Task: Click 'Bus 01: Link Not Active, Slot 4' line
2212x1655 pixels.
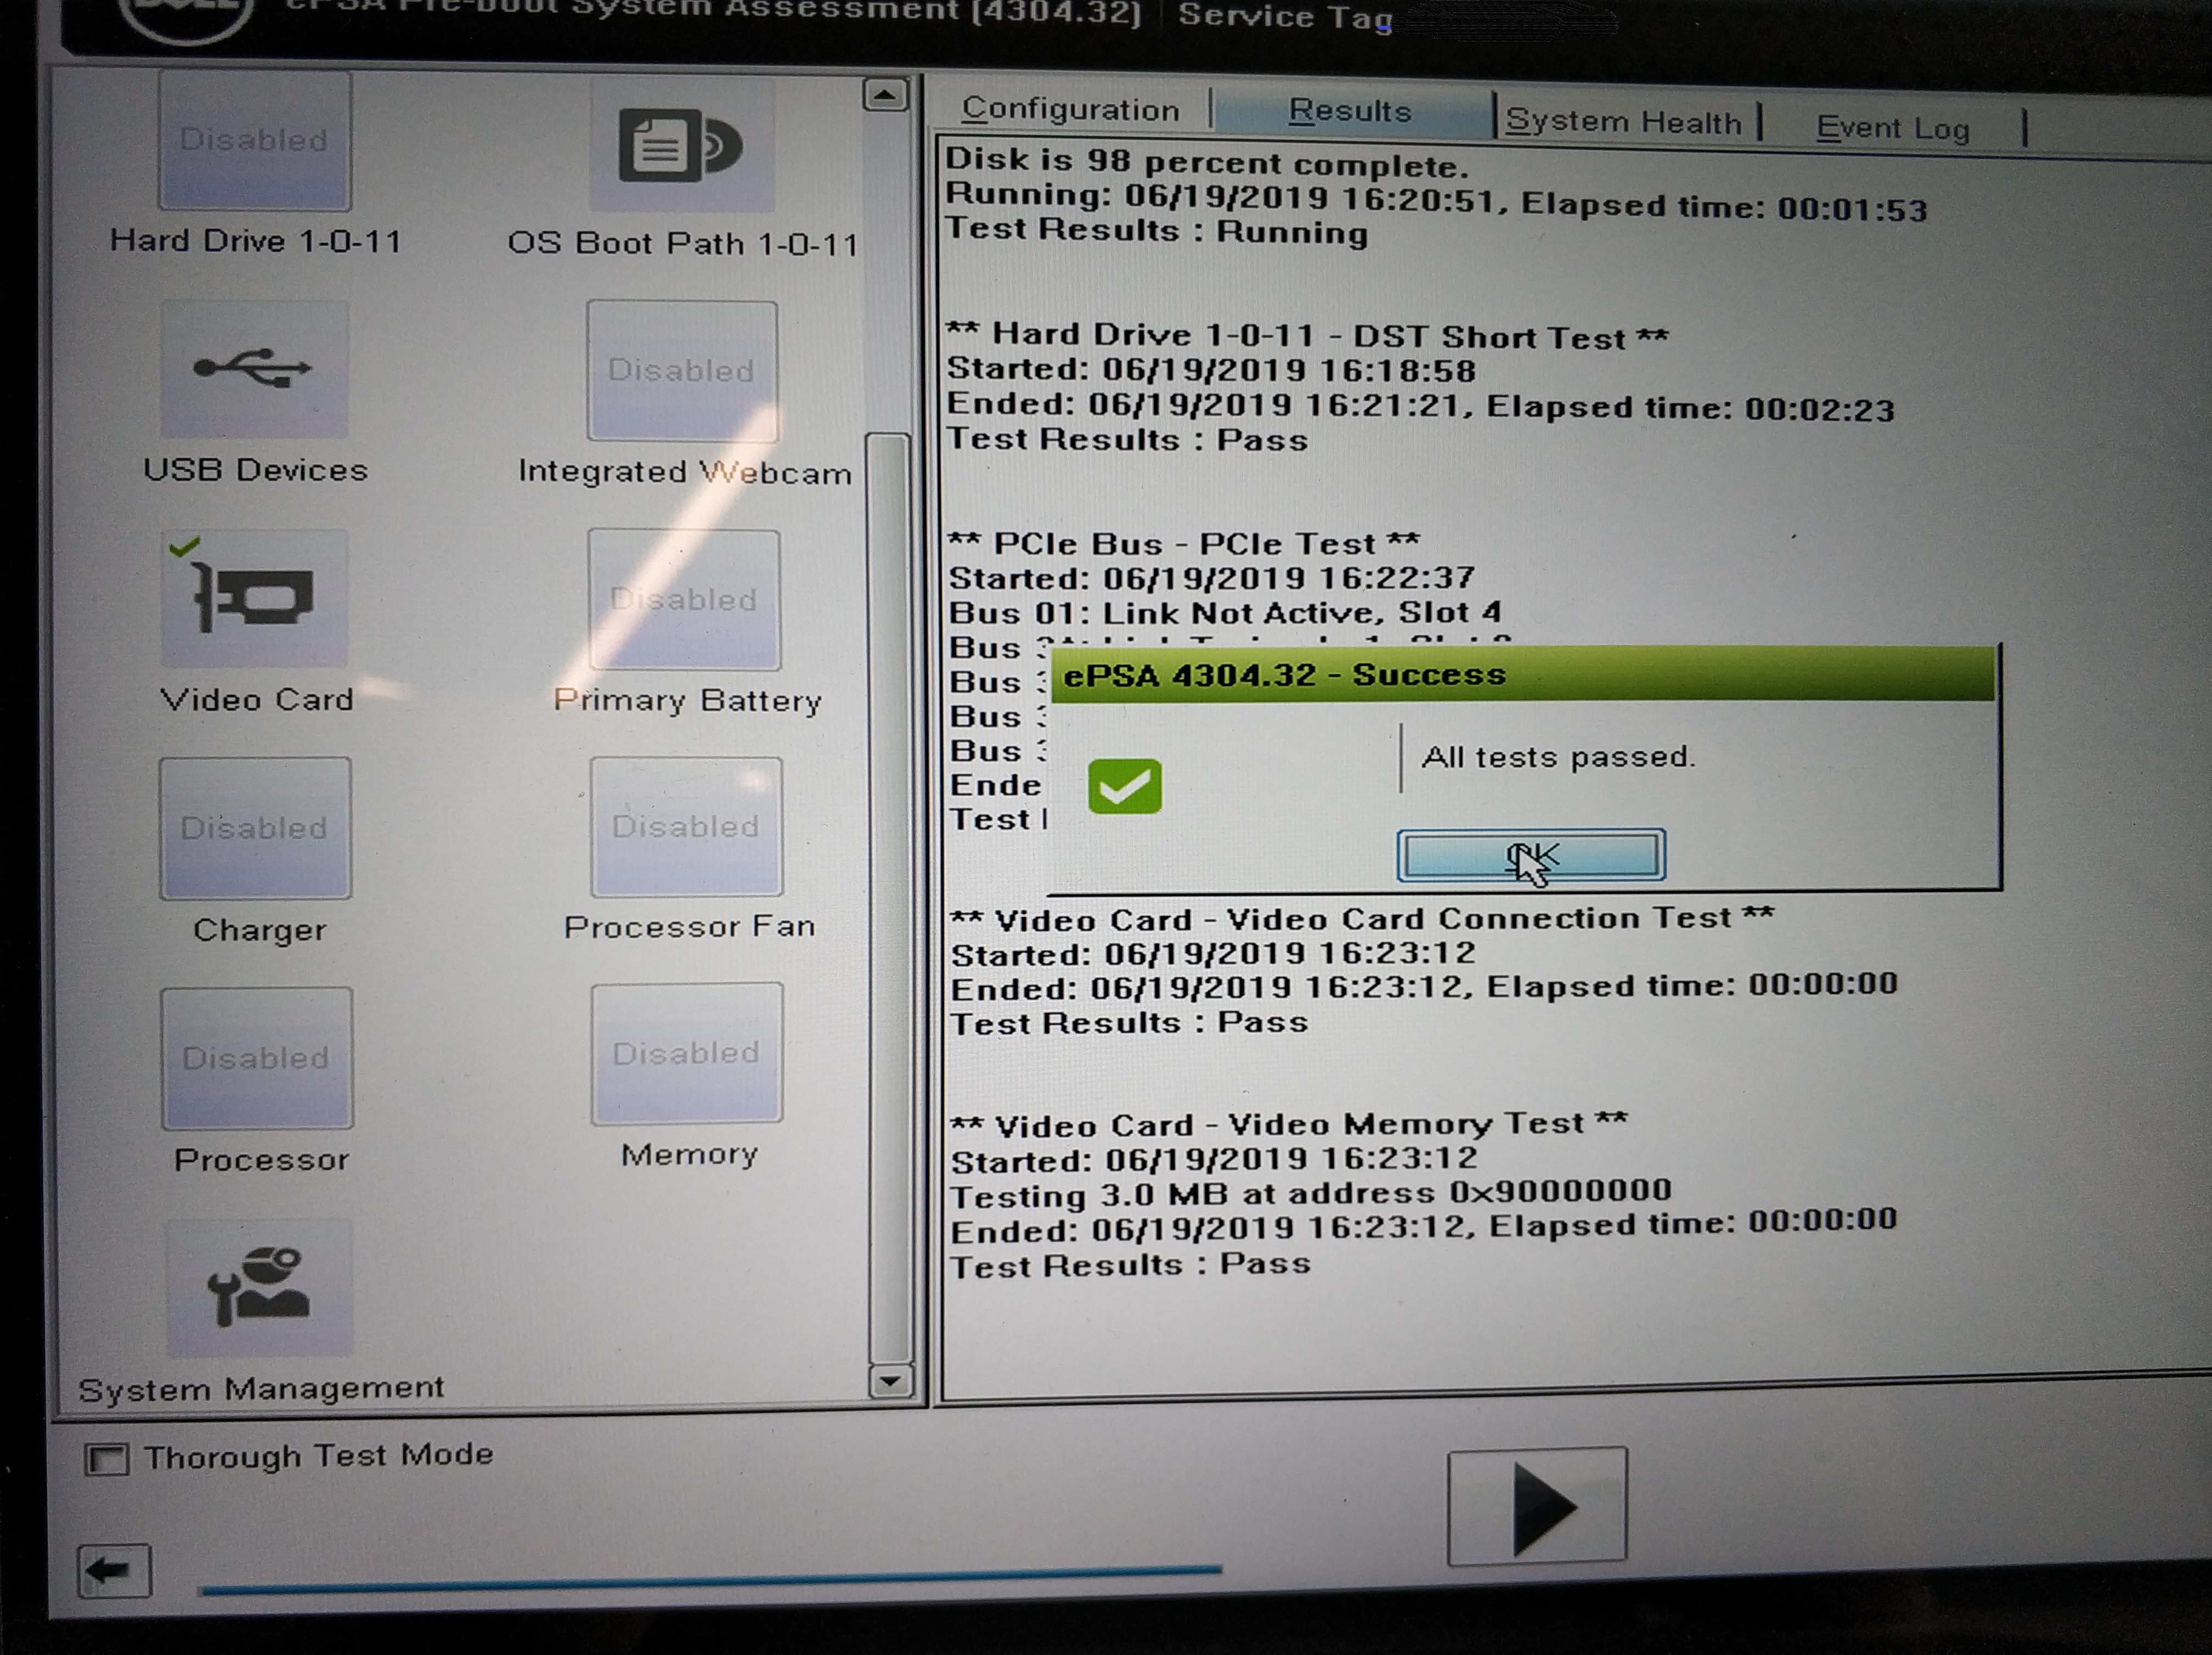Action: (1225, 612)
